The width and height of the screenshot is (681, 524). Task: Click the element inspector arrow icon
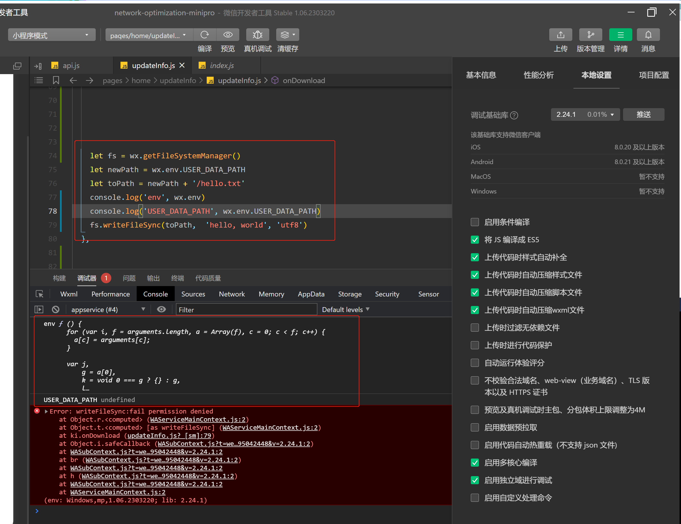(x=39, y=294)
